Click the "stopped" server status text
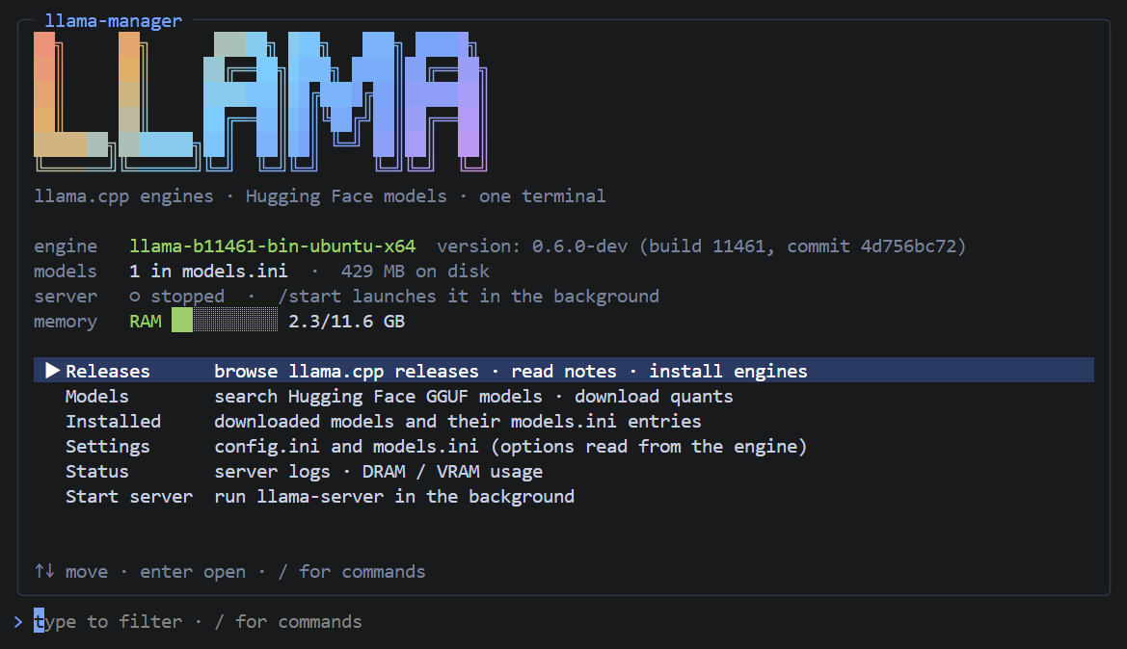The image size is (1127, 649). point(188,297)
